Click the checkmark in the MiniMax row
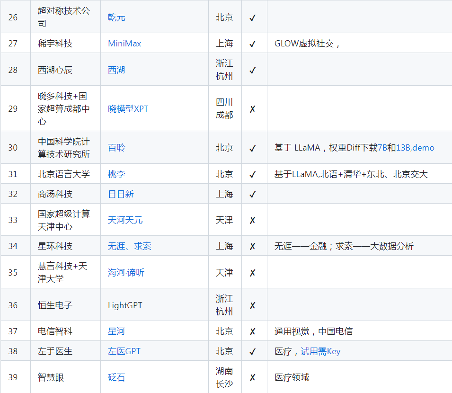Screen dimensions: 452x393 point(253,44)
